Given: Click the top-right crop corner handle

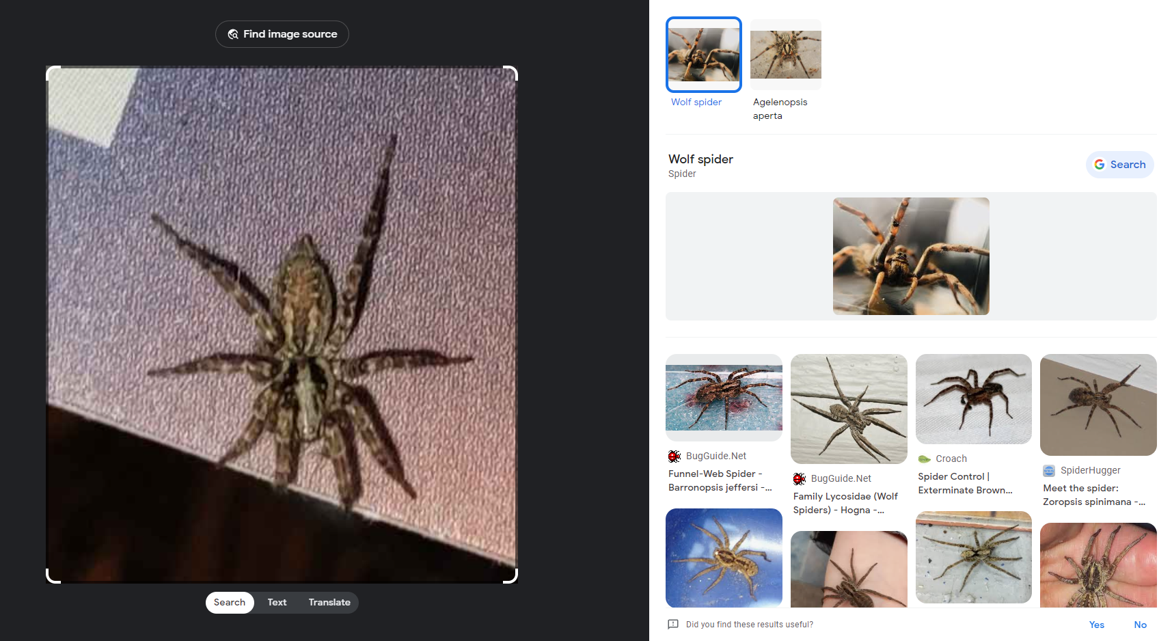Looking at the screenshot, I should point(510,73).
